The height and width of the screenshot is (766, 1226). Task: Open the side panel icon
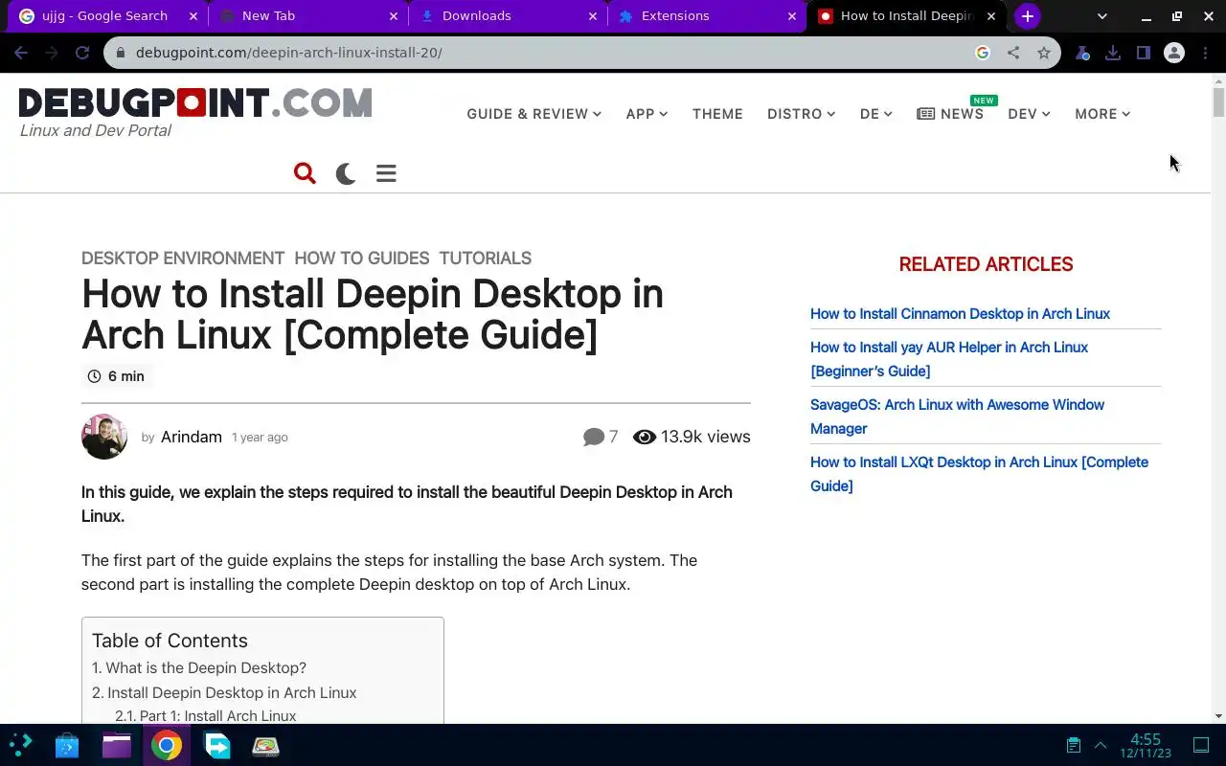(1144, 53)
